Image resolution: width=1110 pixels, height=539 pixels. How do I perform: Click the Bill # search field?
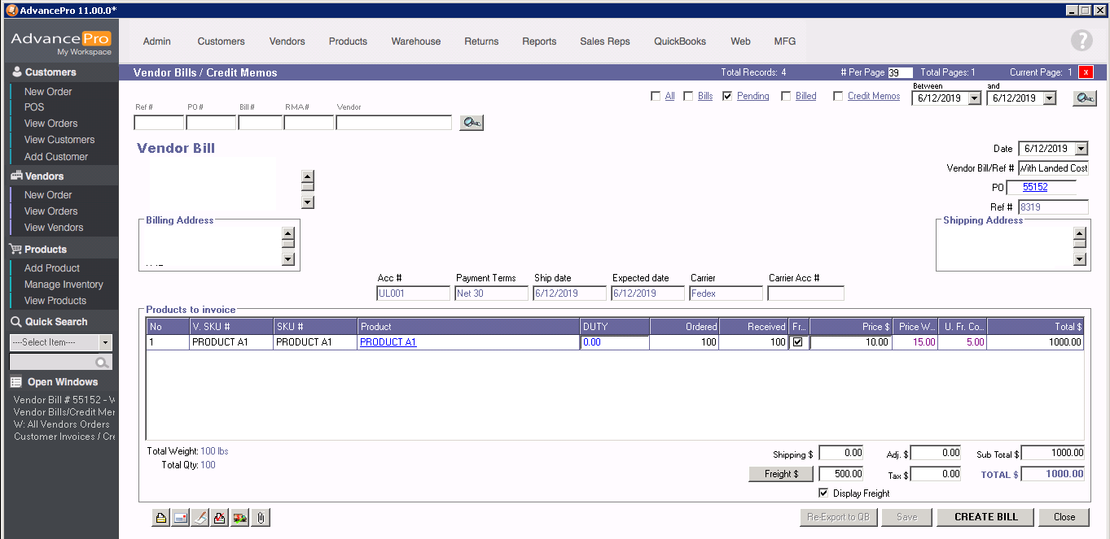[260, 123]
